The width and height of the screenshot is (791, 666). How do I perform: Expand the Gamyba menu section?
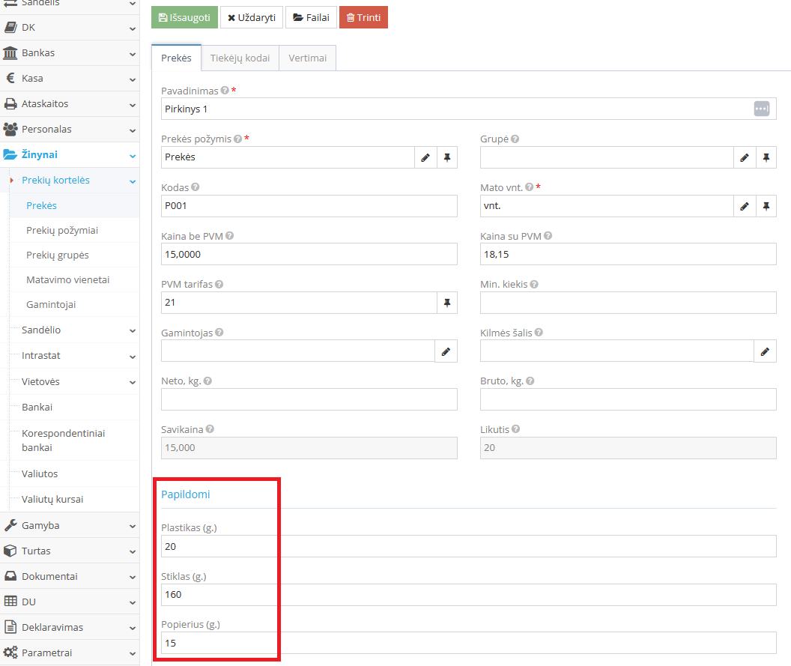coord(70,525)
